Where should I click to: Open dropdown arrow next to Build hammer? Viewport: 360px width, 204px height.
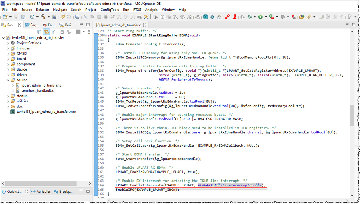tap(48, 17)
